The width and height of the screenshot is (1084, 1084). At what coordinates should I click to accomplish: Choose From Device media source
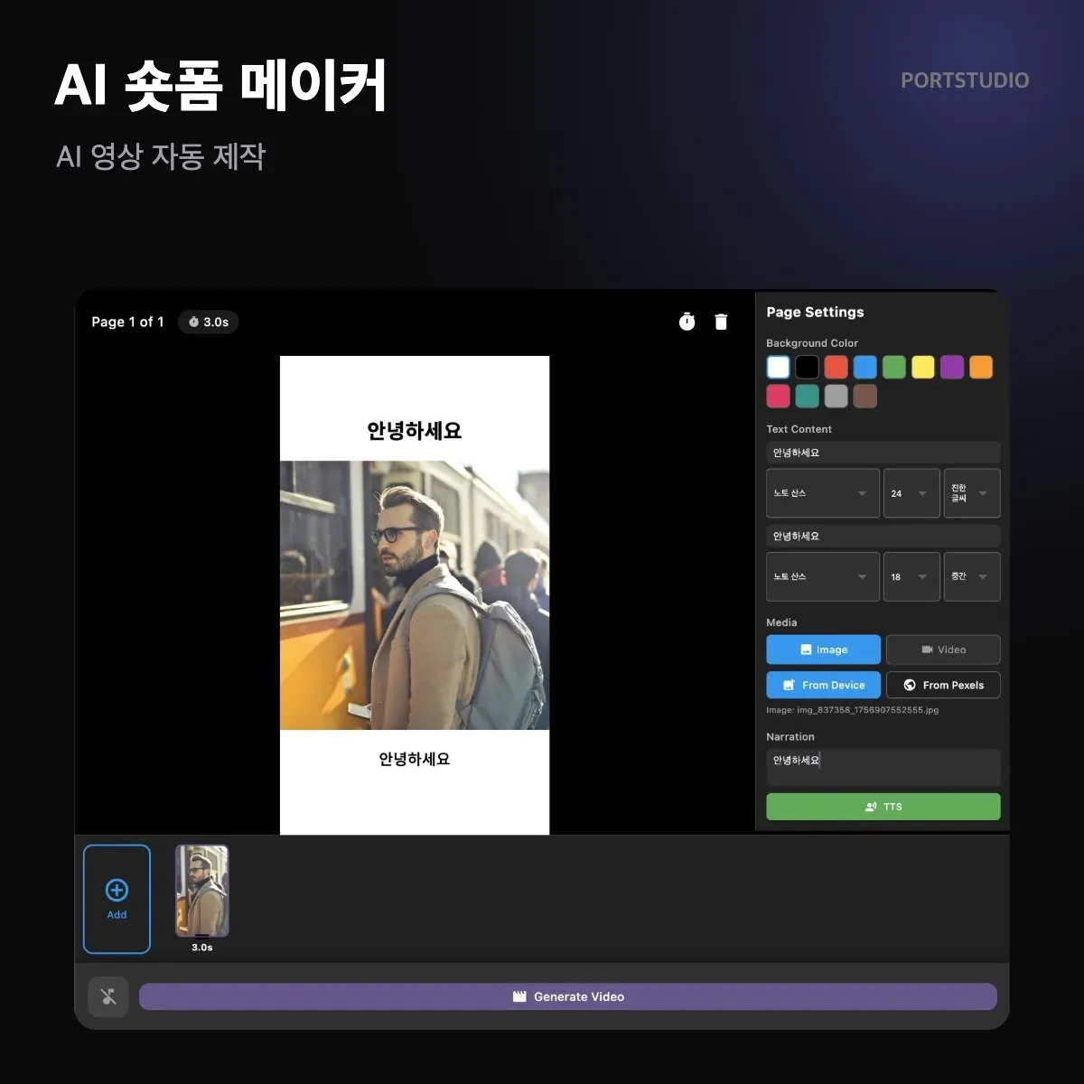point(823,685)
